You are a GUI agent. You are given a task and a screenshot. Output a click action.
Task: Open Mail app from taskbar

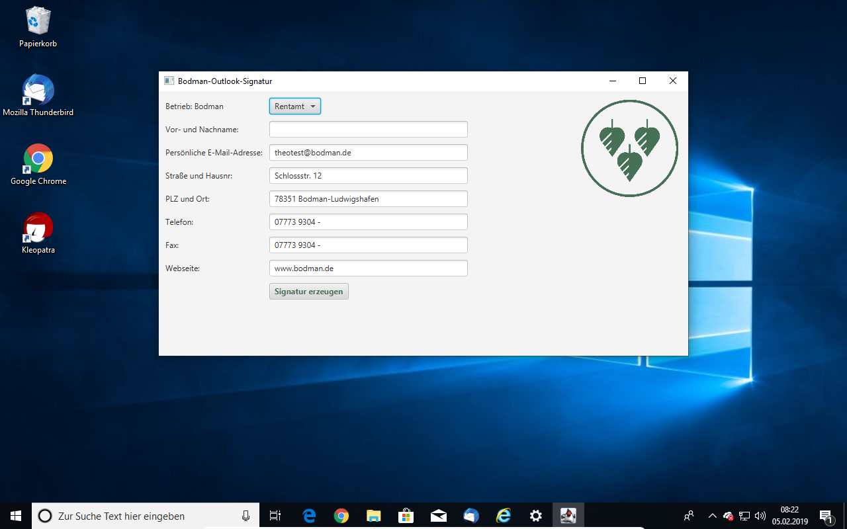click(439, 516)
